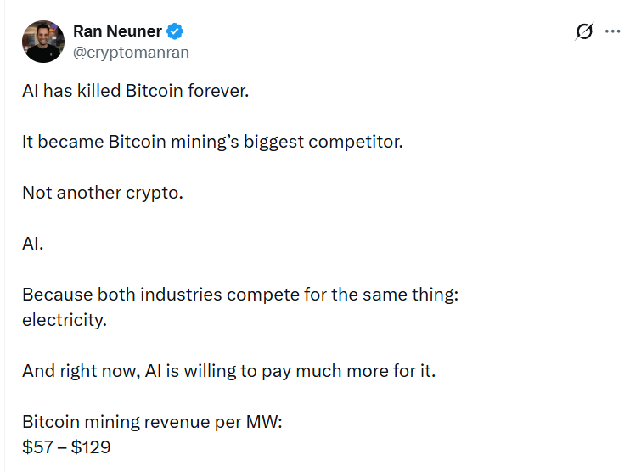Click the blue verified checkmark badge

pos(175,32)
